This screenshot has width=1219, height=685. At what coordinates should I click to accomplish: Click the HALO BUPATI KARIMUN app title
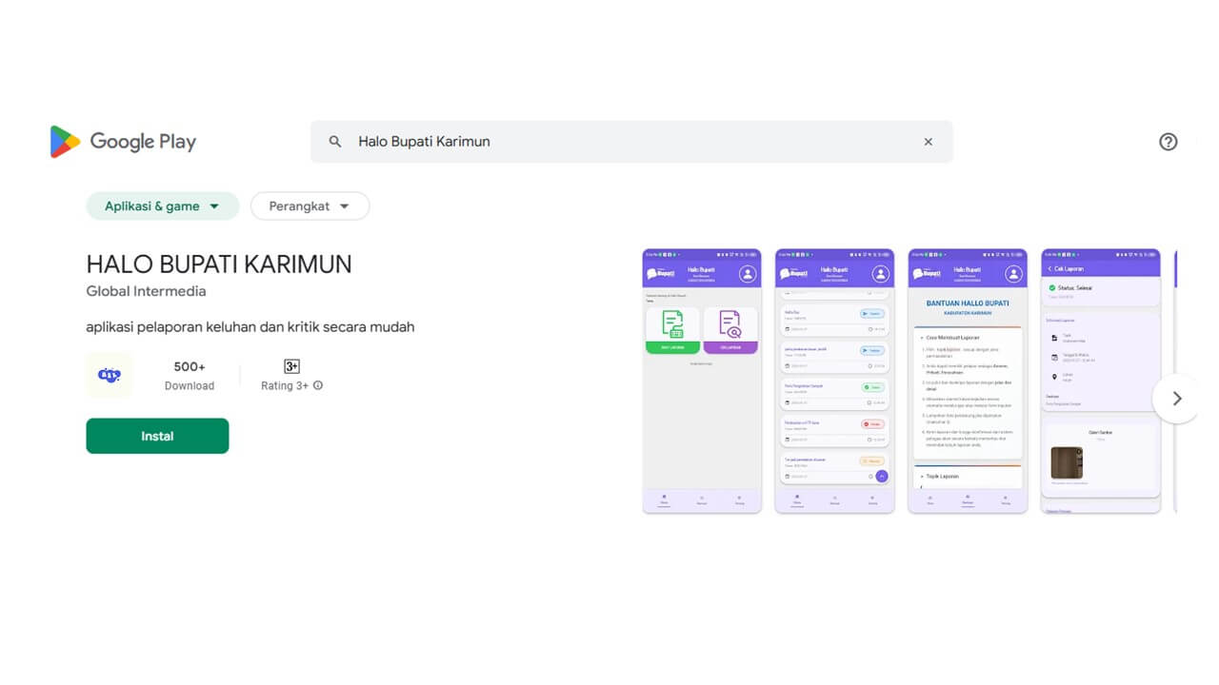(x=219, y=264)
